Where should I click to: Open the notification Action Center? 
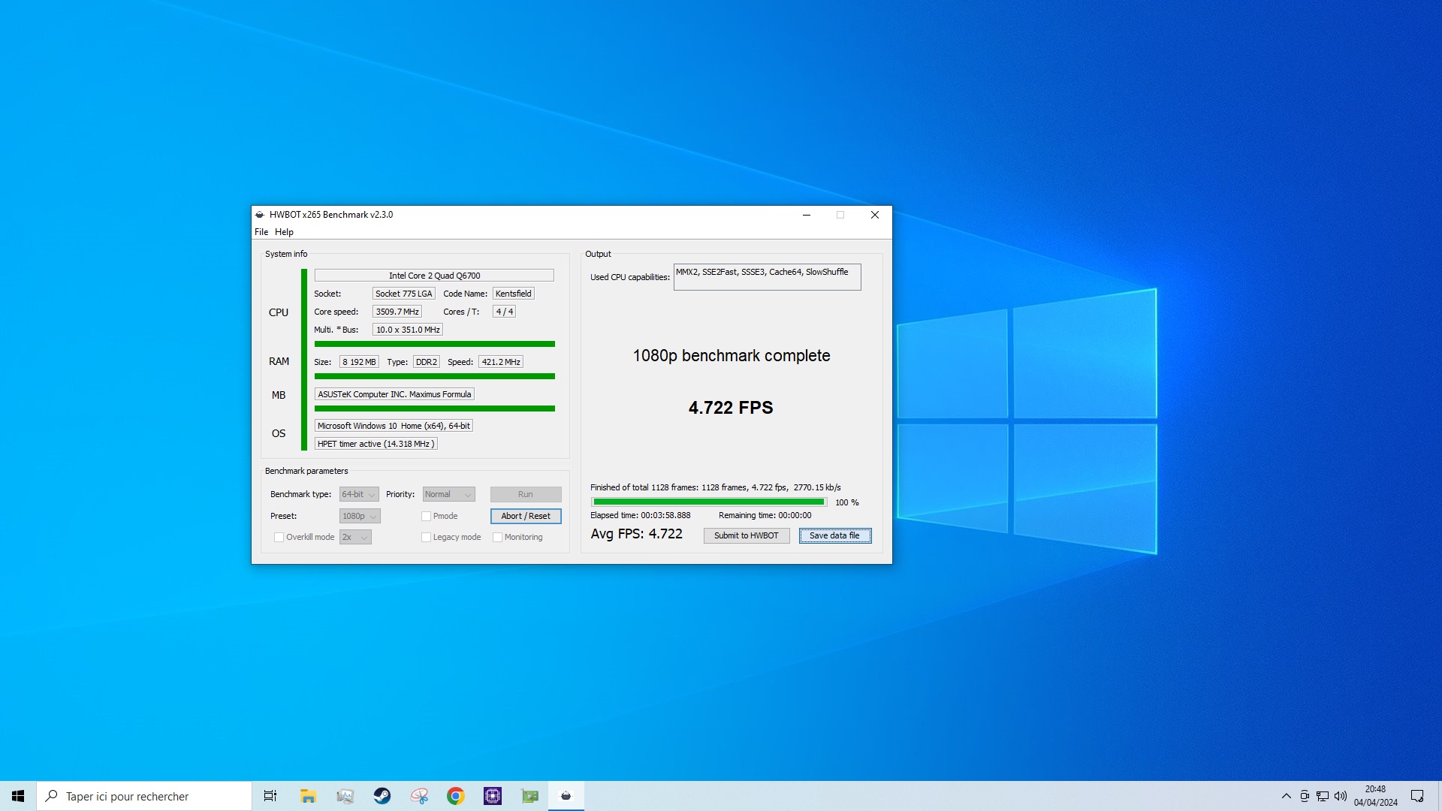click(1417, 796)
